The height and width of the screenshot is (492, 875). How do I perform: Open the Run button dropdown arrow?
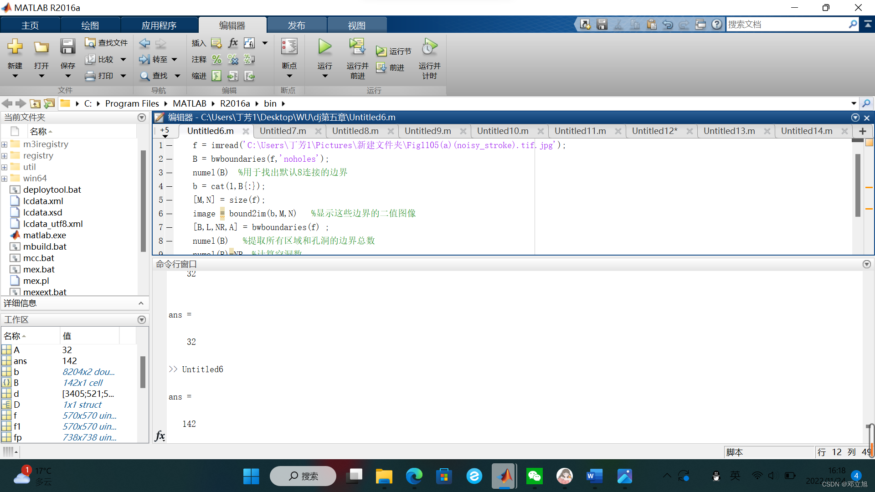tap(325, 76)
